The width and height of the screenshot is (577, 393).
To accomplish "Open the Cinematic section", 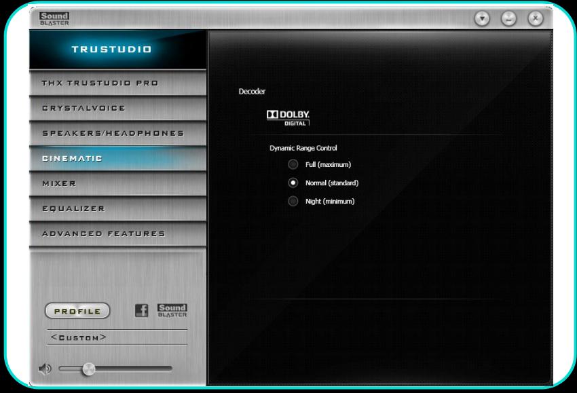I will click(x=117, y=158).
